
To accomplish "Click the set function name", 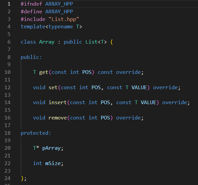I will click(x=53, y=88).
